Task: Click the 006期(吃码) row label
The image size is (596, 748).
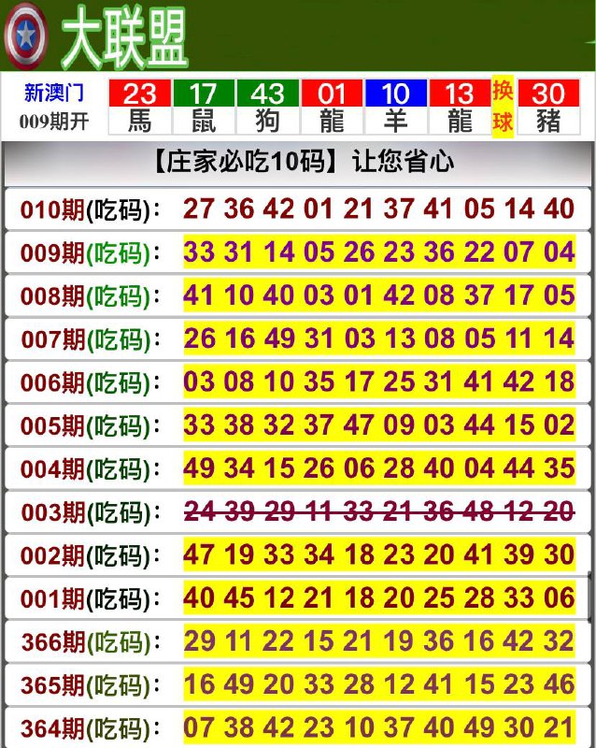Action: (91, 382)
